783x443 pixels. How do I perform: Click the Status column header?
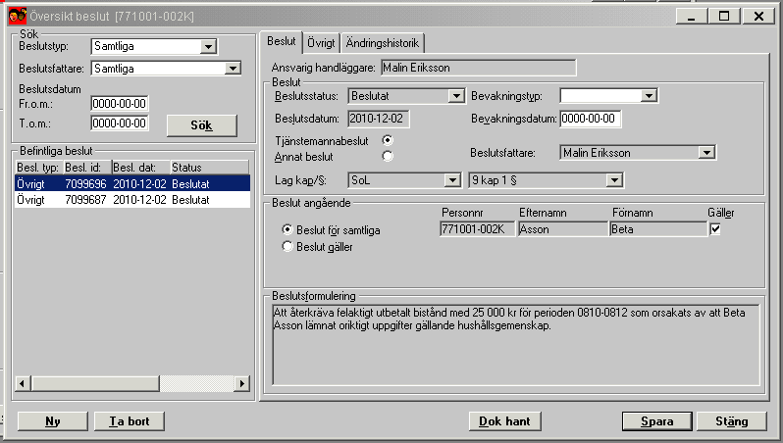coord(210,168)
